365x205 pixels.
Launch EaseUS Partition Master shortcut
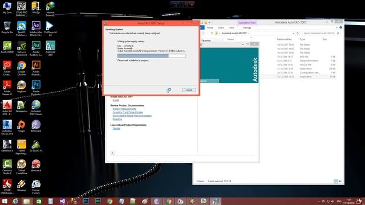point(22,28)
